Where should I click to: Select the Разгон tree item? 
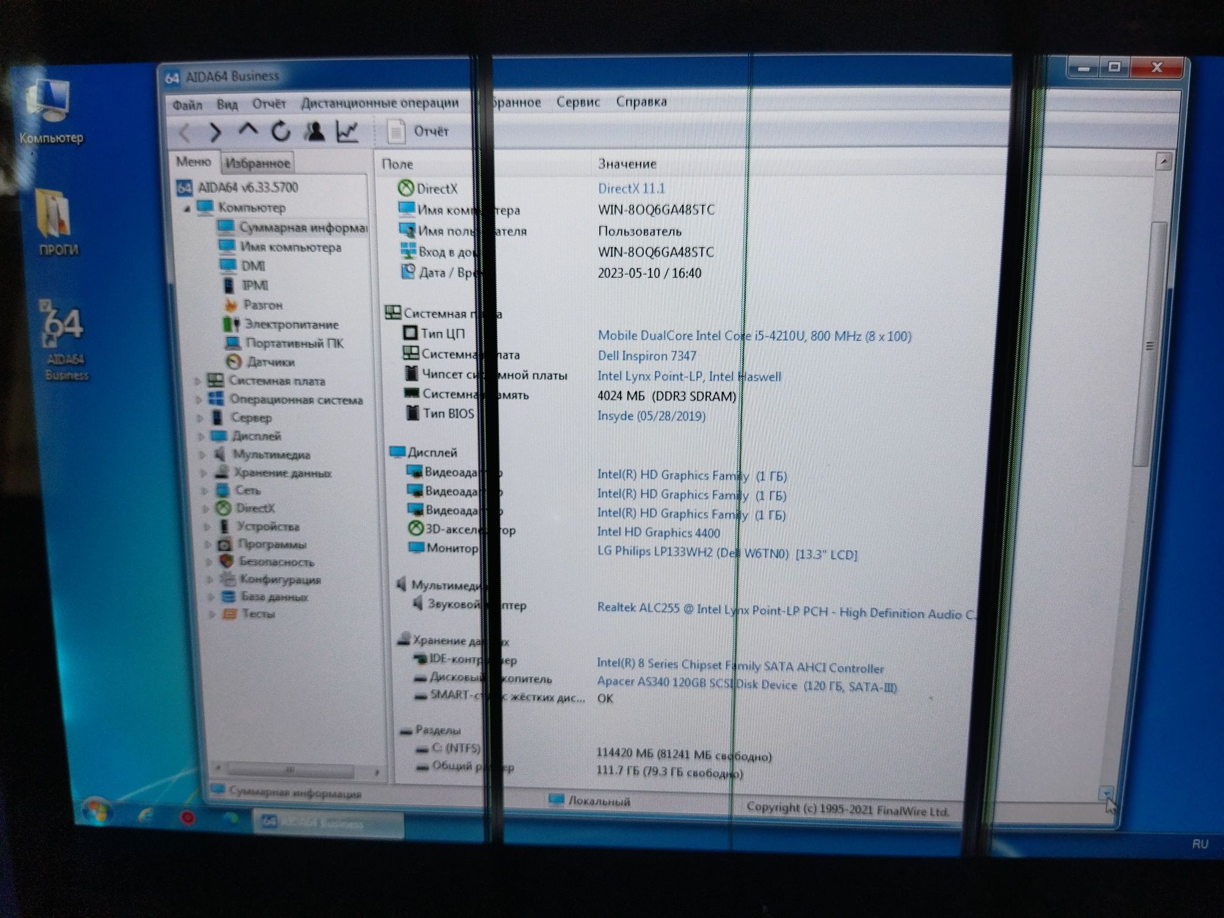point(252,305)
